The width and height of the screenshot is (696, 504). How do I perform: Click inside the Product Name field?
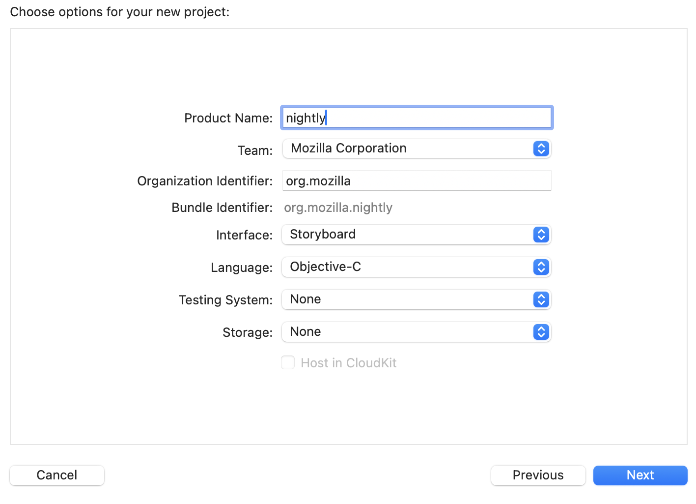[x=417, y=118]
